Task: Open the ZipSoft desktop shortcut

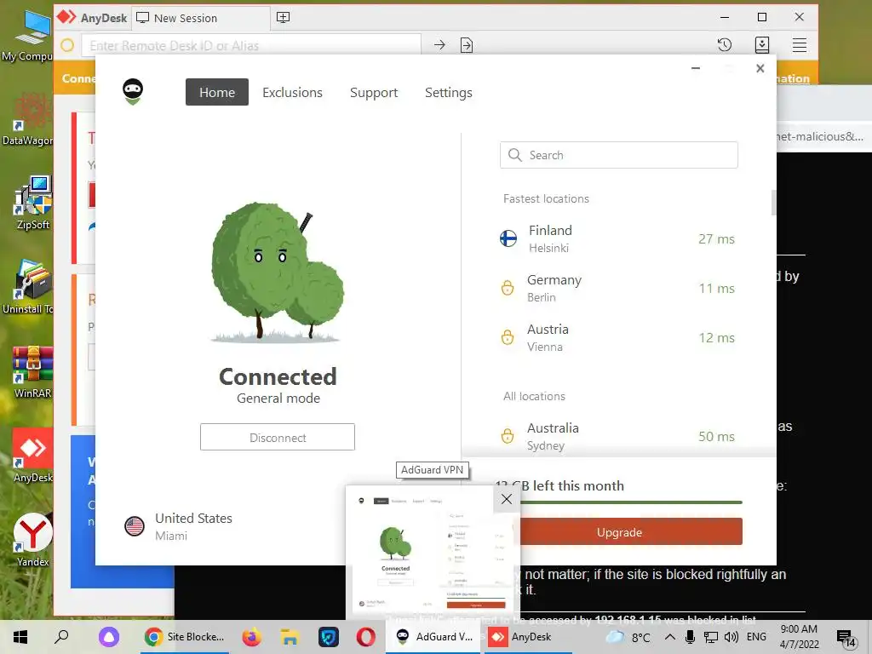Action: pos(33,203)
